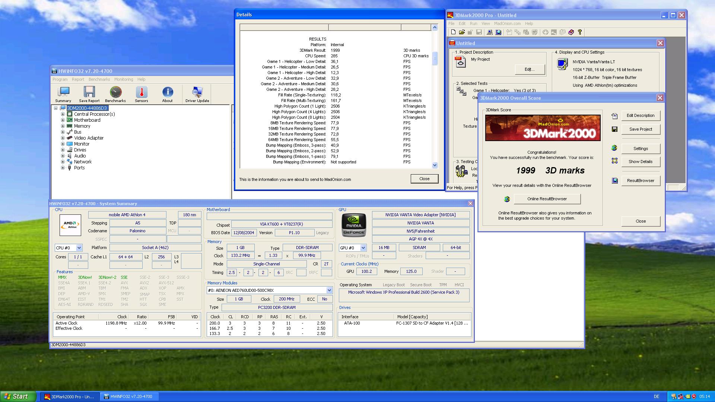Viewport: 715px width, 402px height.
Task: Collapse the 3DM2000-44886D3 root node
Action: click(56, 108)
